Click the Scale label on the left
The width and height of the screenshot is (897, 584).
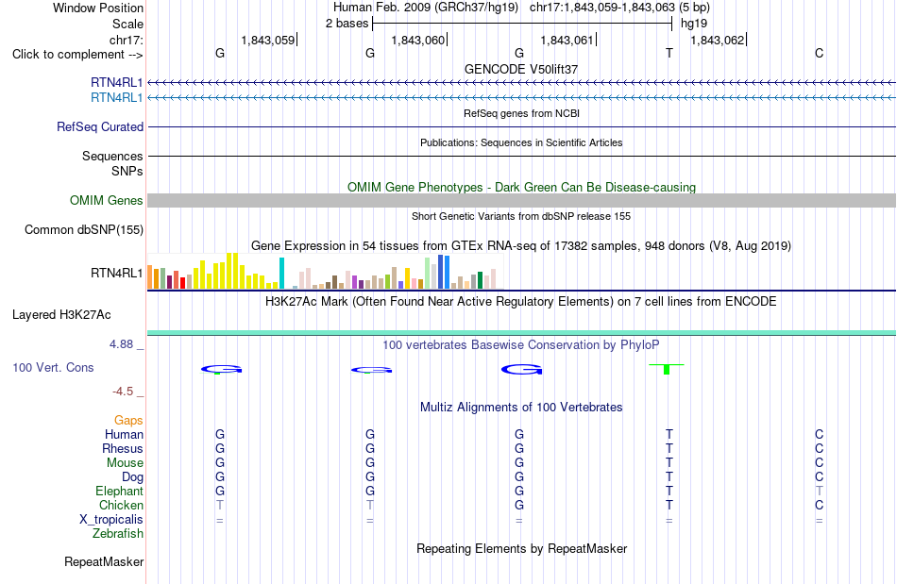point(127,24)
